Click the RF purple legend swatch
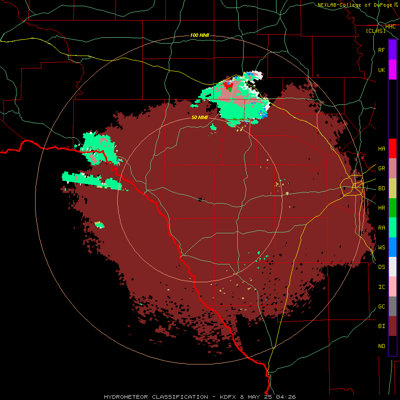The height and width of the screenshot is (400, 400). point(392,50)
